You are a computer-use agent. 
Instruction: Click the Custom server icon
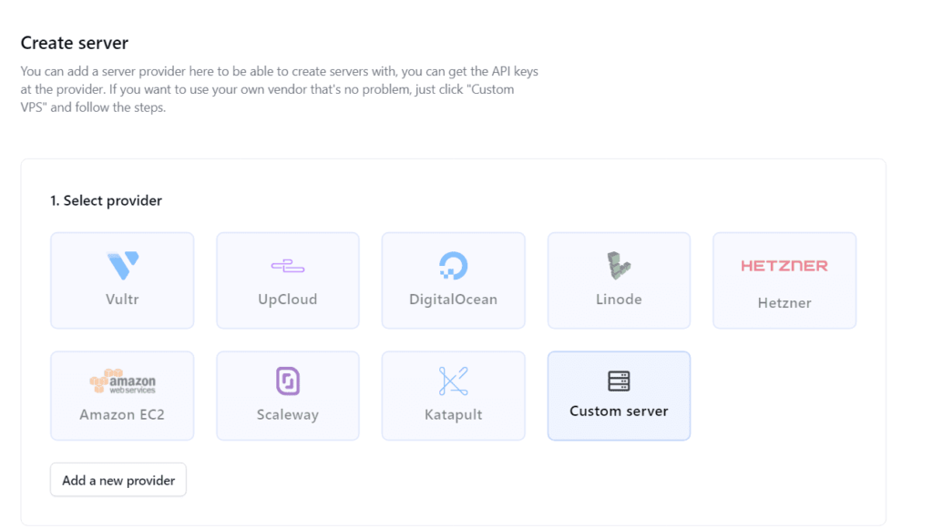tap(619, 380)
